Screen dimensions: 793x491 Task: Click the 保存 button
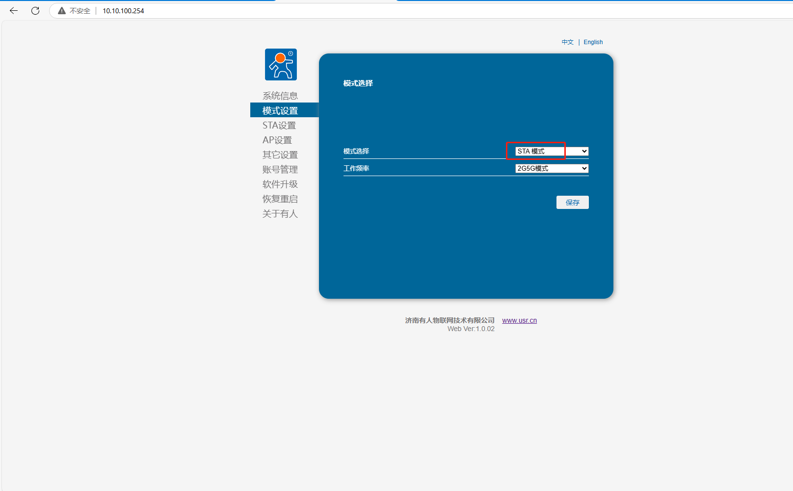(x=572, y=202)
